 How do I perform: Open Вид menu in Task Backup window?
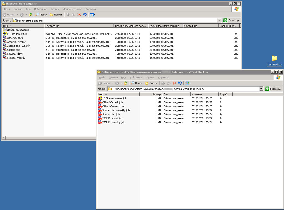point(123,78)
